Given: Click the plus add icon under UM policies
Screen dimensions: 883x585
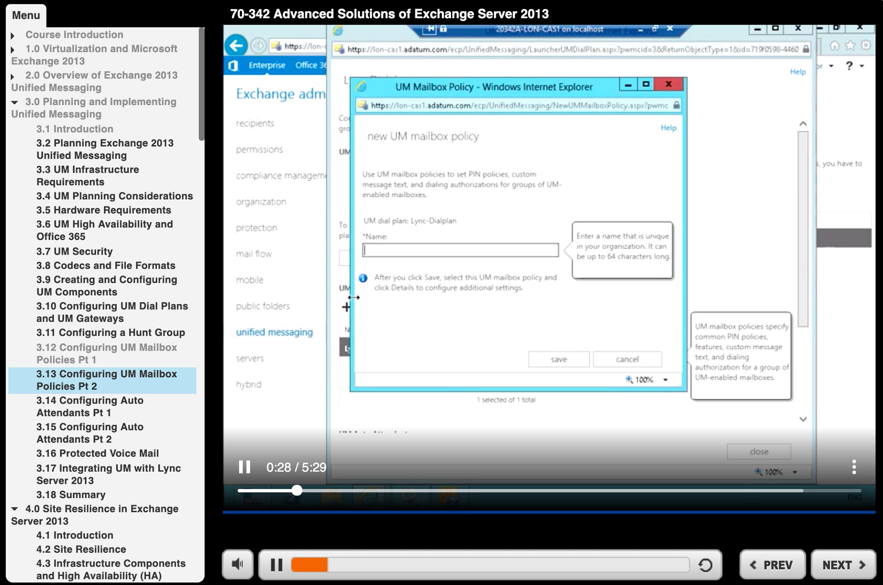Looking at the screenshot, I should pyautogui.click(x=345, y=307).
